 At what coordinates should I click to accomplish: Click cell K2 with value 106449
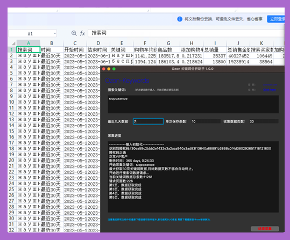tap(261, 56)
